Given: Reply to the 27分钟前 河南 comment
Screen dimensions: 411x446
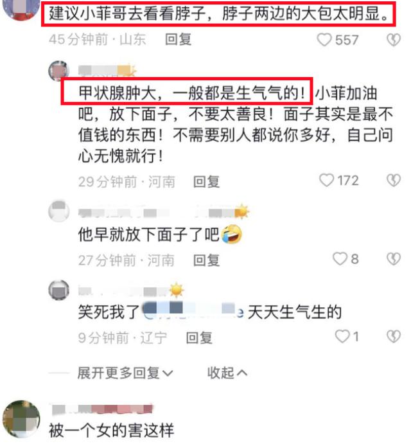Looking at the screenshot, I should click(x=206, y=260).
